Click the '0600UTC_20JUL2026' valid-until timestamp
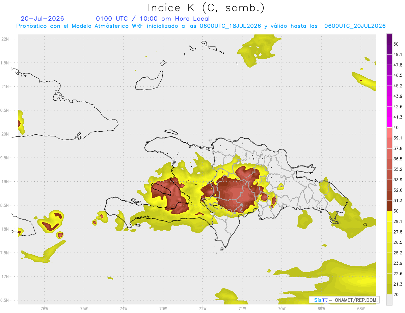Viewport: 405px width, 313px height. click(x=355, y=26)
